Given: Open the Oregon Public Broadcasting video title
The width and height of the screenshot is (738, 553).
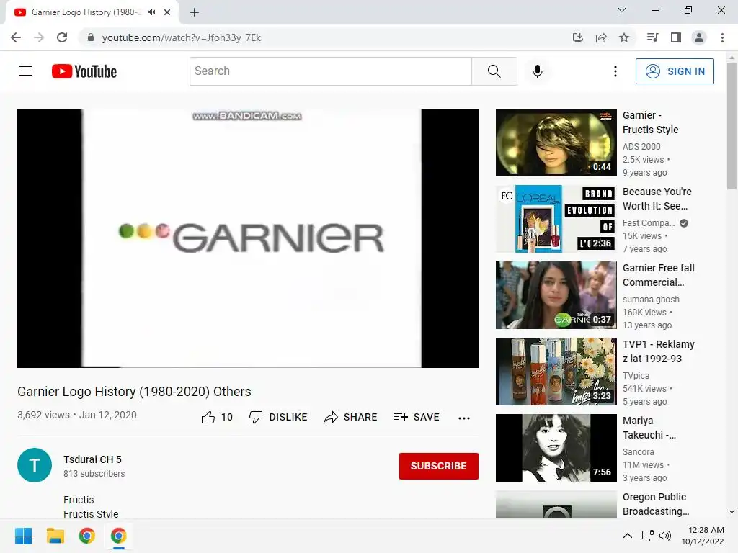Looking at the screenshot, I should pyautogui.click(x=656, y=504).
